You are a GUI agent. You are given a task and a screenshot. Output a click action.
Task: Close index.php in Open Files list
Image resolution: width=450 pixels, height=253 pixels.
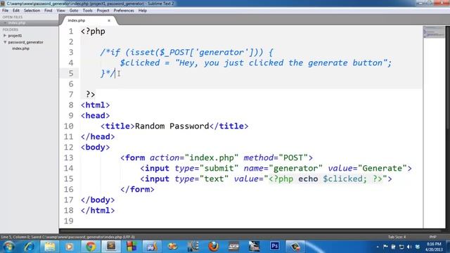[x=5, y=22]
